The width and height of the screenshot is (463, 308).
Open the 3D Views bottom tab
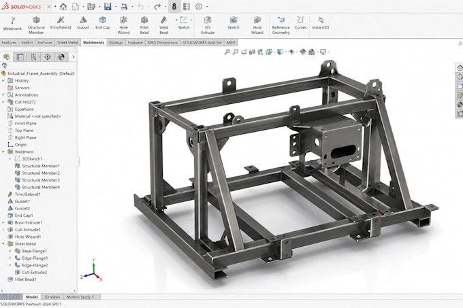52,297
